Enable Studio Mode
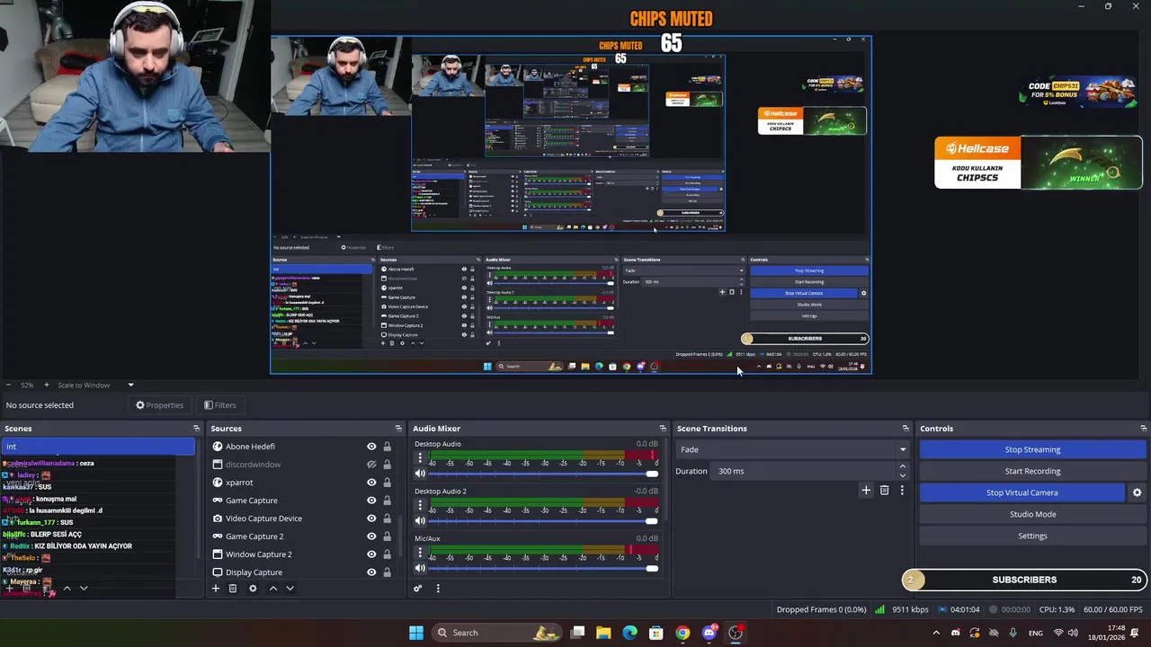This screenshot has height=647, width=1151. pyautogui.click(x=1032, y=514)
